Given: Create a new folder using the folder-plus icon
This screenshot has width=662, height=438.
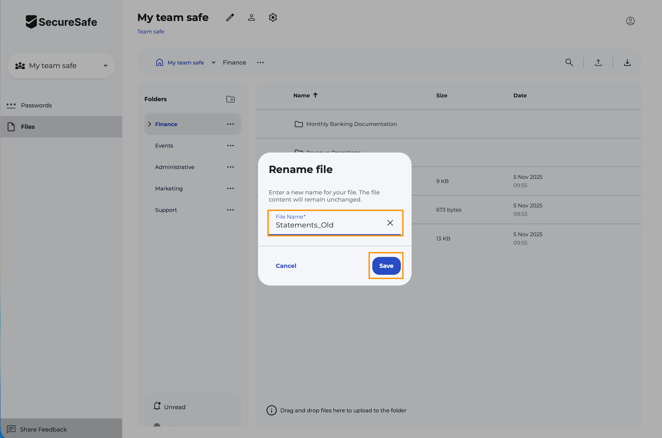Looking at the screenshot, I should coord(231,99).
